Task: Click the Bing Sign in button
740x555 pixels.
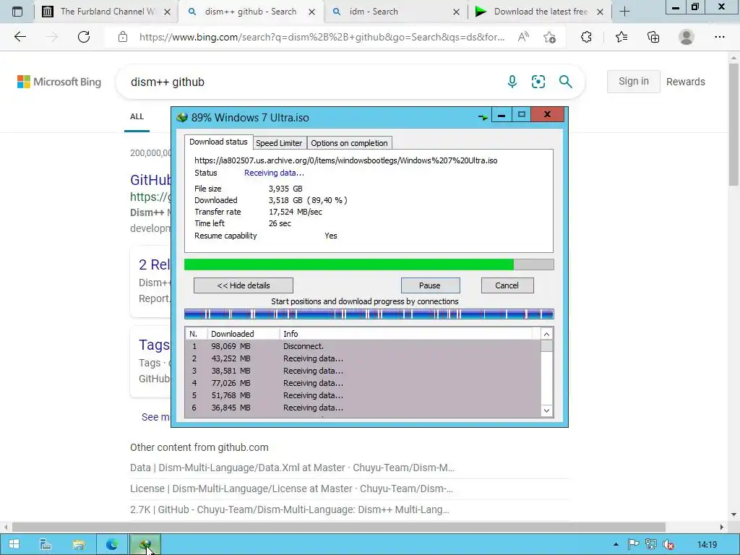Action: tap(633, 81)
